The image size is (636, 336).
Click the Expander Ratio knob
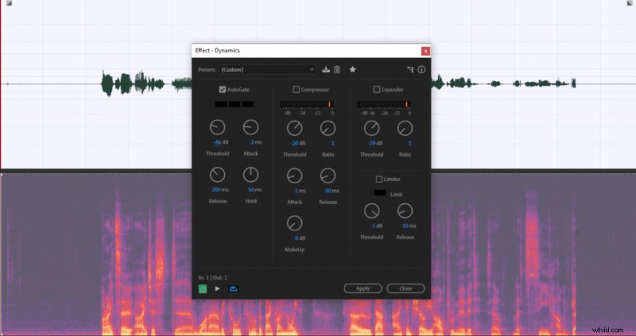pyautogui.click(x=405, y=128)
